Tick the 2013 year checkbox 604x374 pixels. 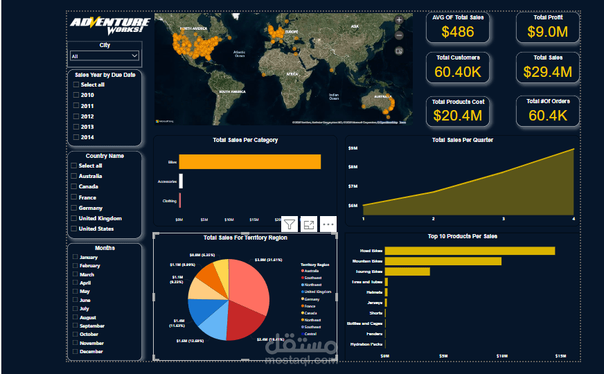(76, 126)
